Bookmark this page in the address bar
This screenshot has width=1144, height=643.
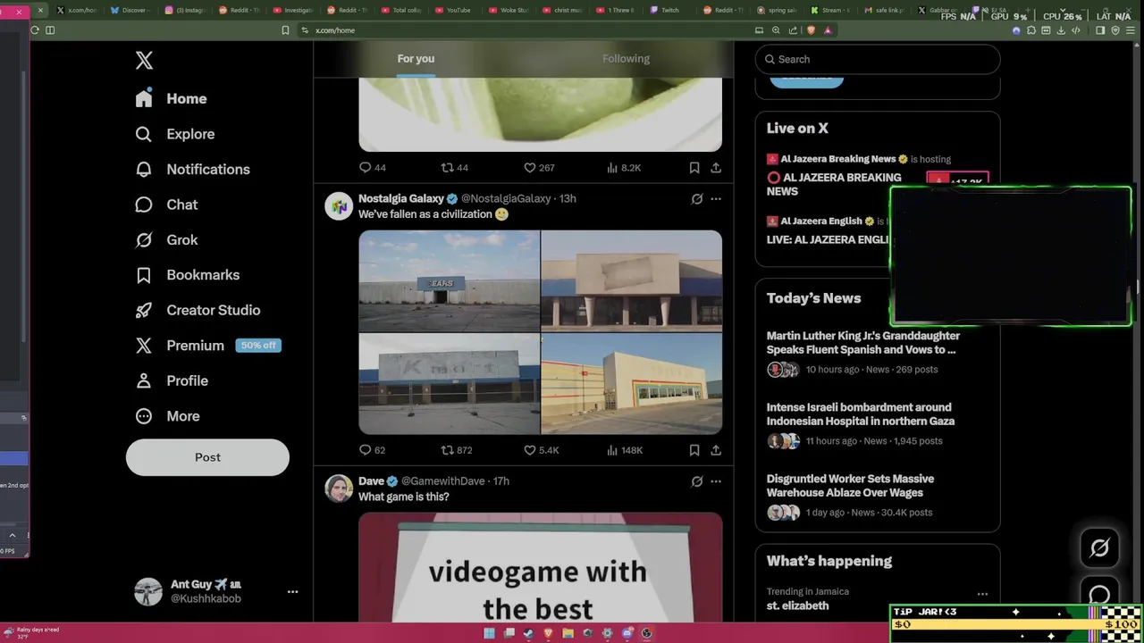click(x=285, y=30)
